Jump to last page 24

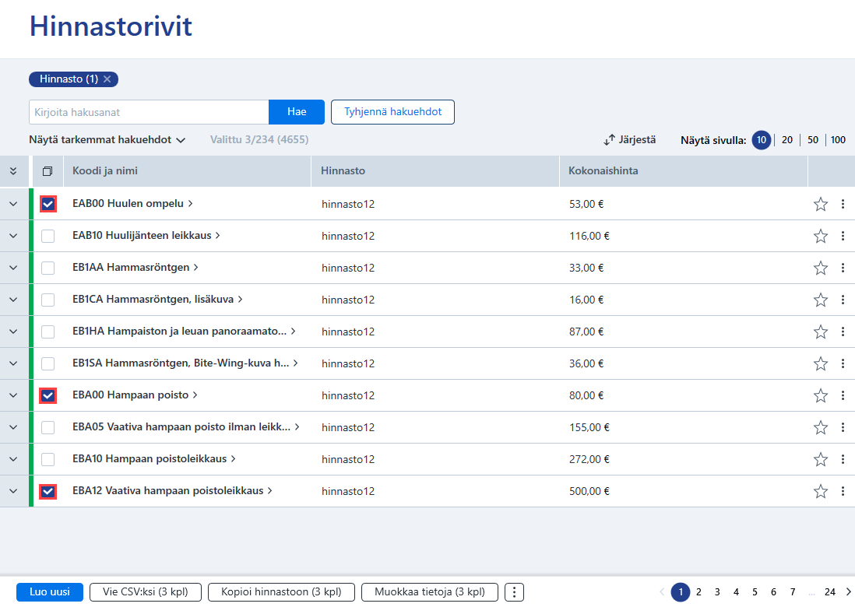[x=830, y=592]
